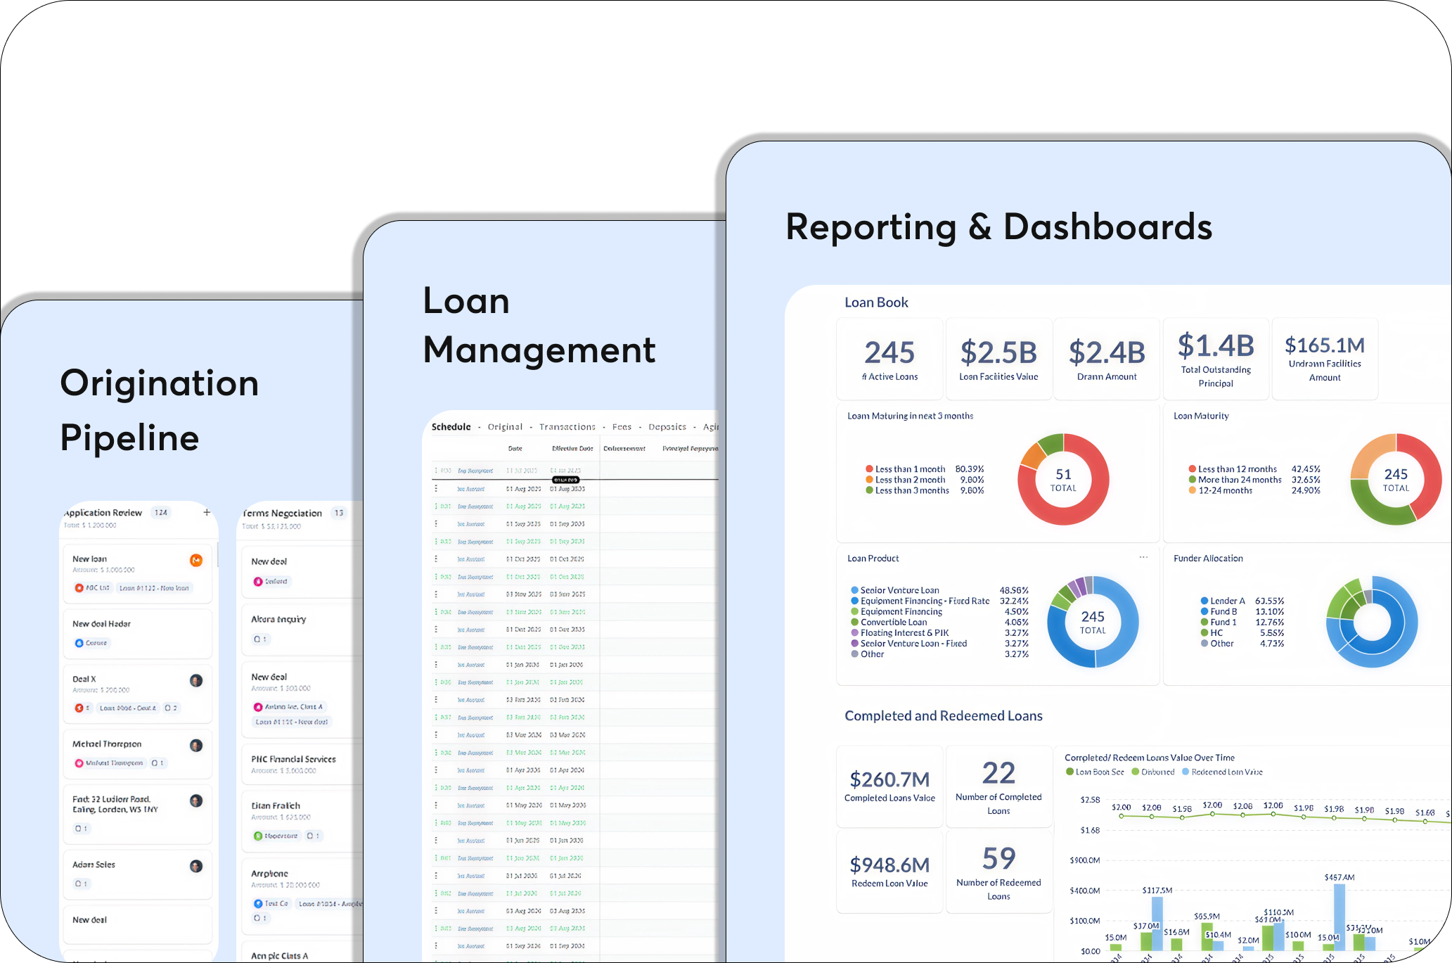1452x963 pixels.
Task: Toggle Less than 12 months legend item
Action: (1233, 469)
